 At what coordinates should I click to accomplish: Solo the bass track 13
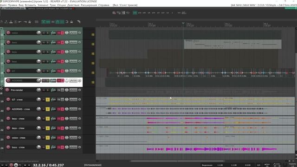(x=47, y=42)
